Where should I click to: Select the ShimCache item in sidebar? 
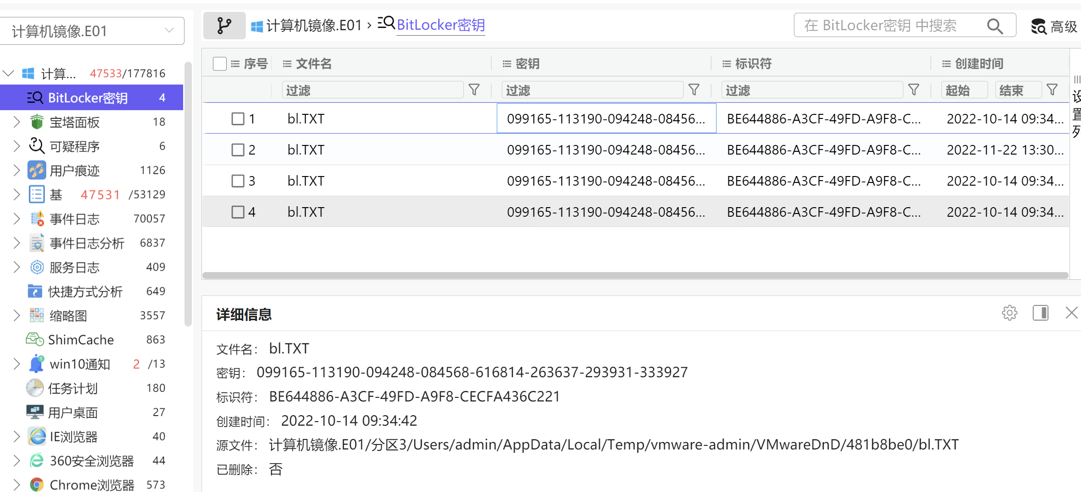click(81, 340)
